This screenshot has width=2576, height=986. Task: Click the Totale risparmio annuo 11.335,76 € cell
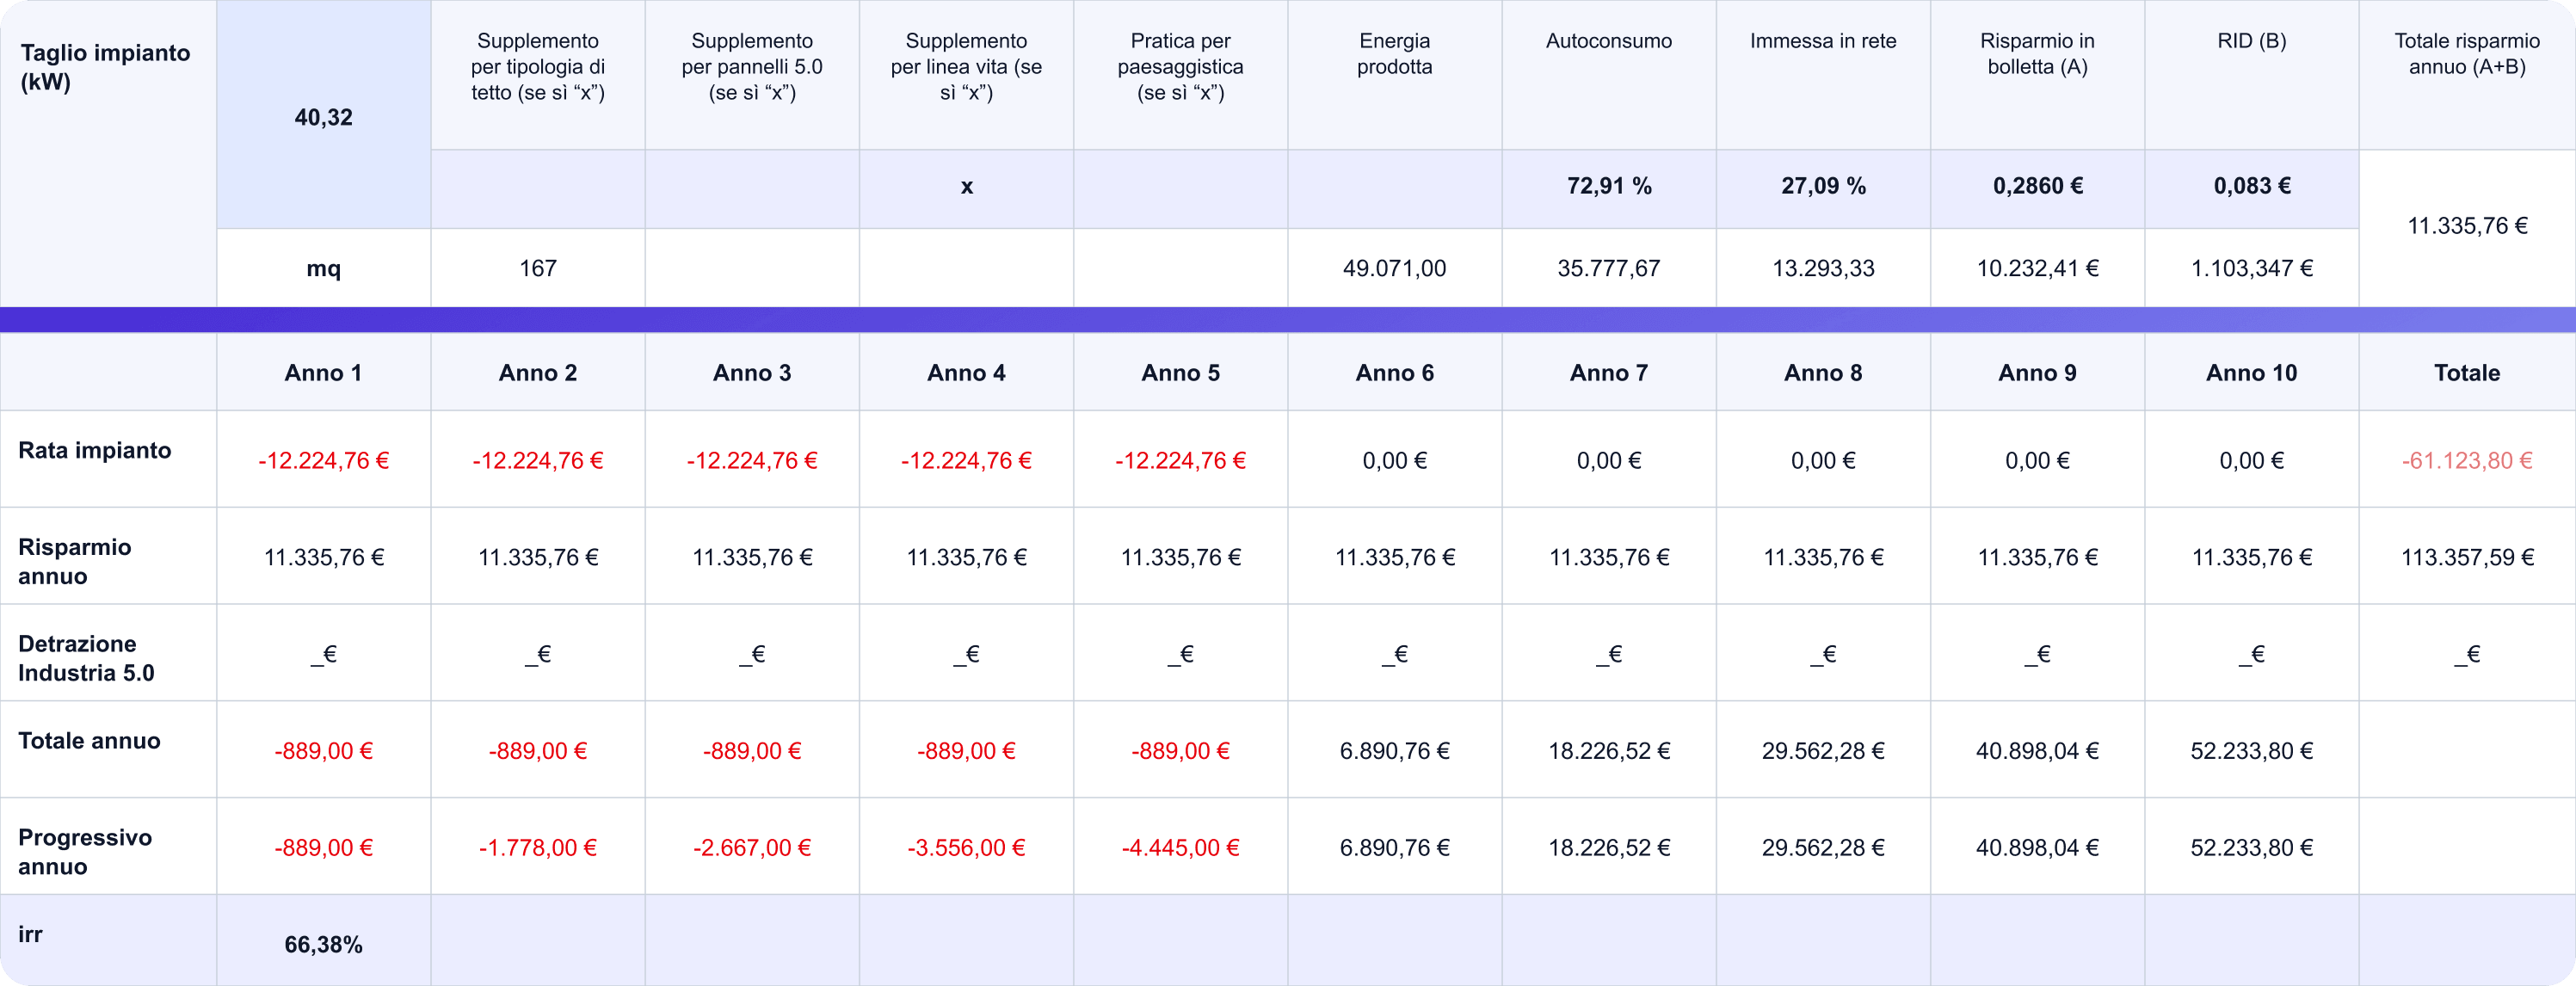2467,226
